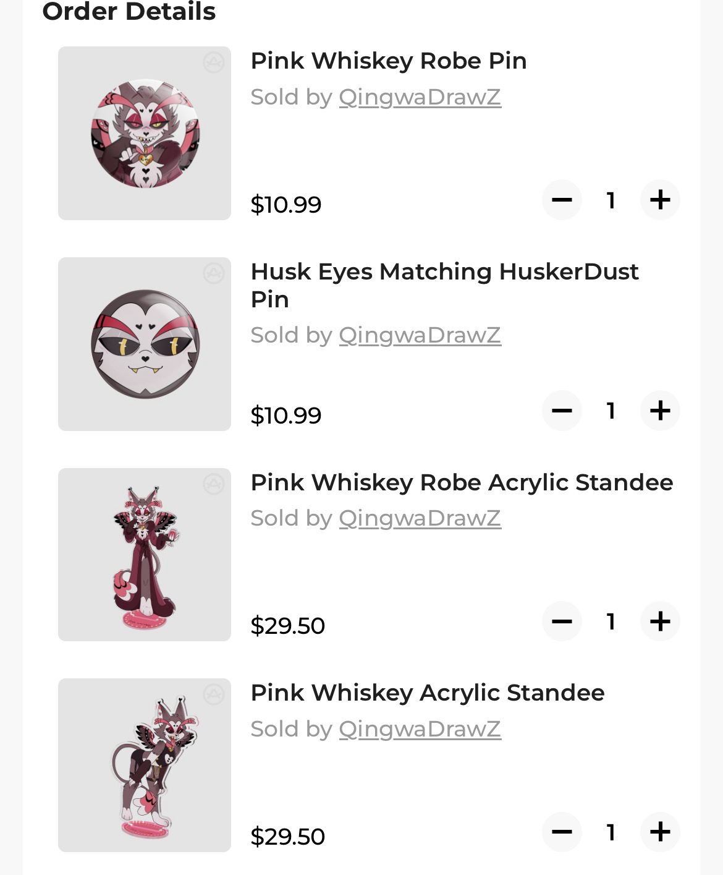This screenshot has width=723, height=875.
Task: Open Pink Whiskey Robe Pin product image
Action: click(x=145, y=133)
